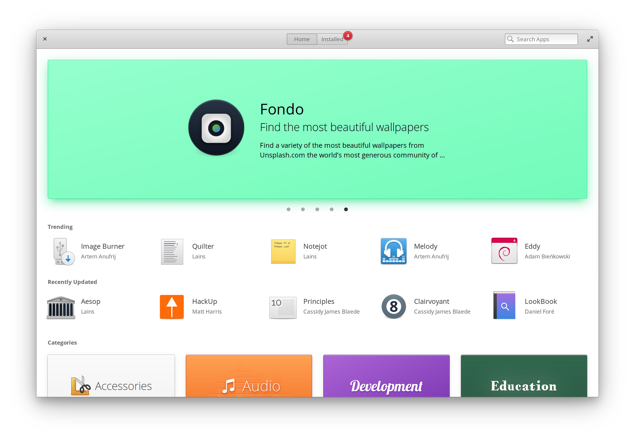Click the first carousel dot indicator
The height and width of the screenshot is (440, 635).
290,210
